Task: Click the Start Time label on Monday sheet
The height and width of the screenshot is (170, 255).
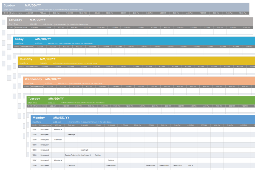Action: 37,122
